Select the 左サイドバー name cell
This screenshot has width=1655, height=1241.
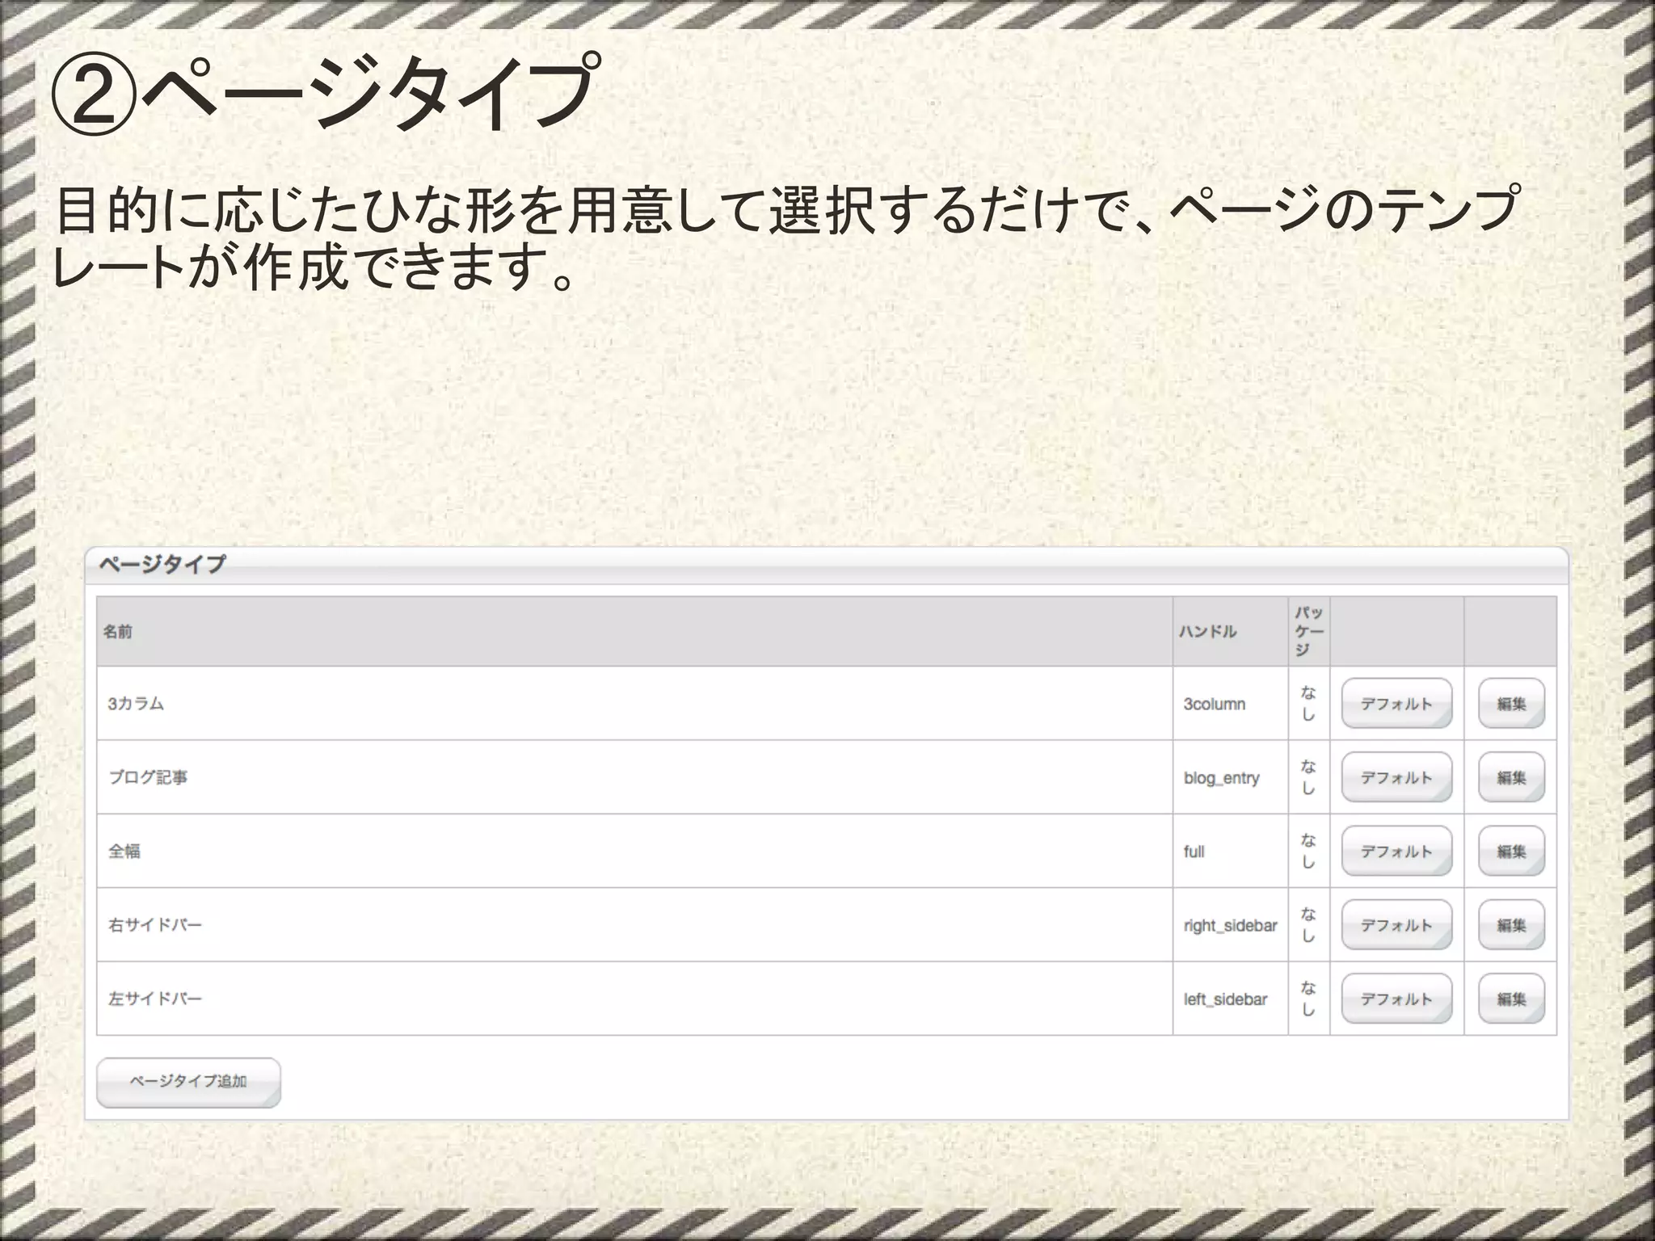tap(634, 999)
